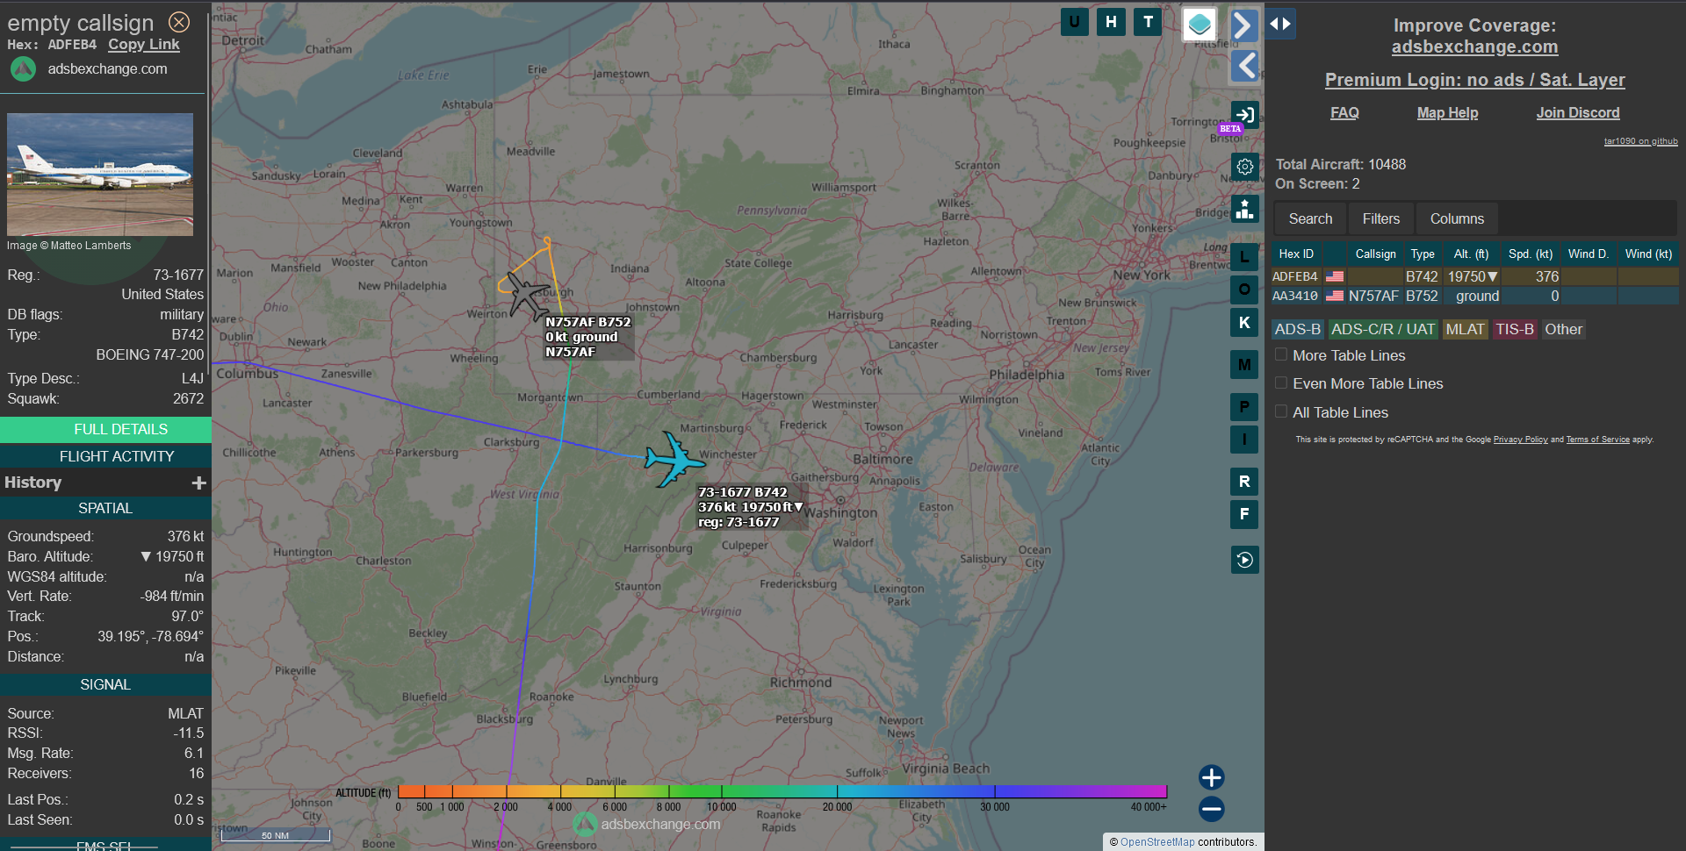Viewport: 1686px width, 851px height.
Task: Open Google Terms of Service link
Action: tap(1597, 440)
